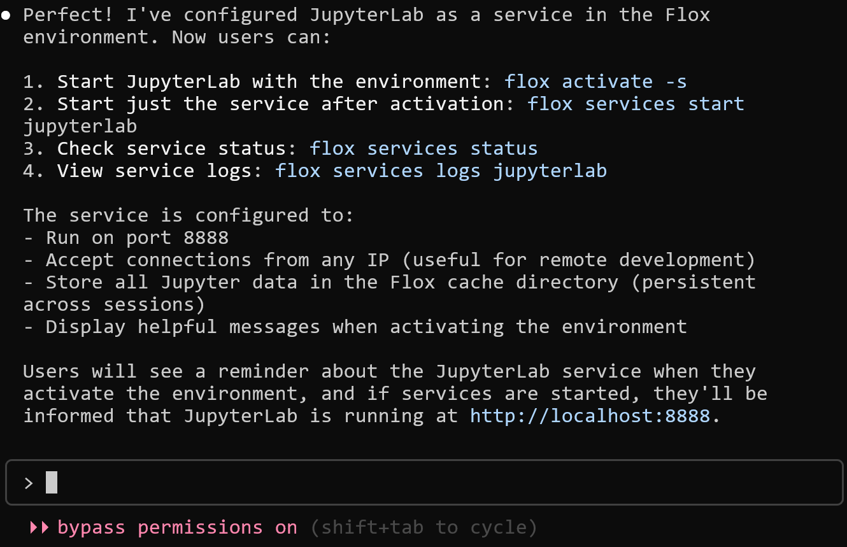Click the "The service is configured to:" heading

pos(189,215)
